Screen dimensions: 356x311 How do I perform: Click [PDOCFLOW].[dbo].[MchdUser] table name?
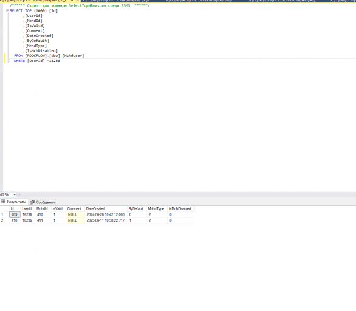(55, 56)
